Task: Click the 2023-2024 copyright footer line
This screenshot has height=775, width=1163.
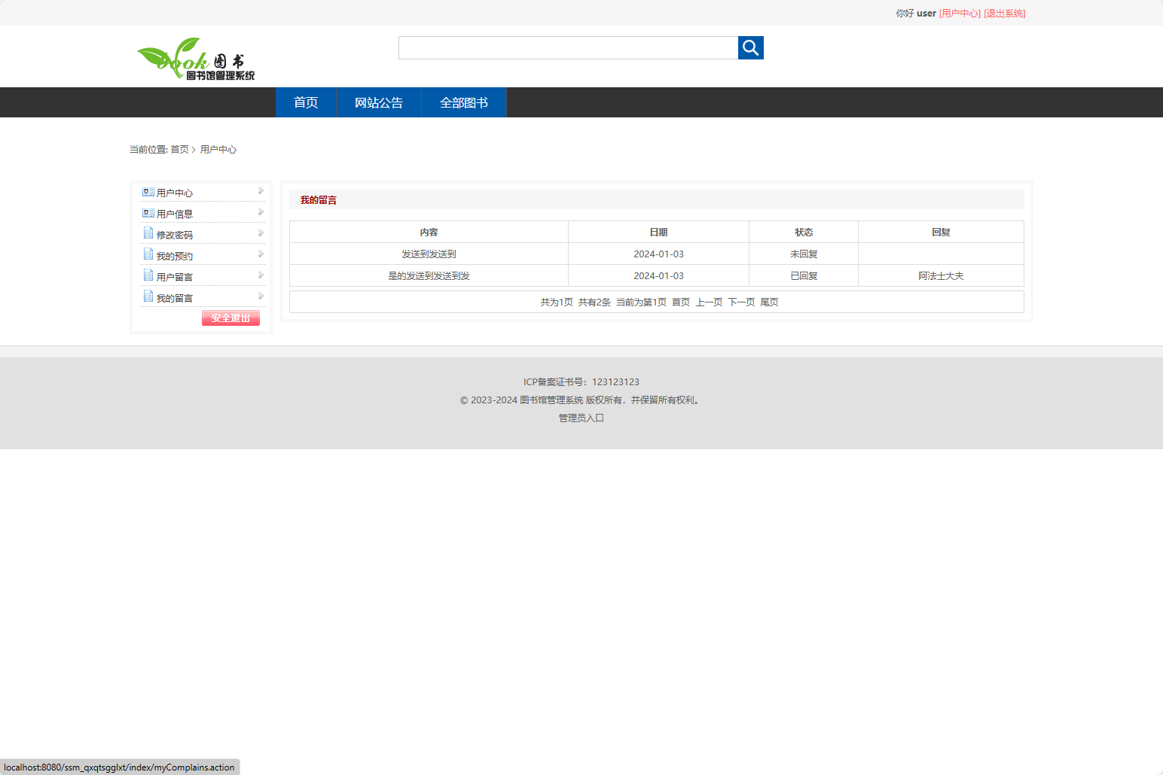Action: [x=581, y=400]
